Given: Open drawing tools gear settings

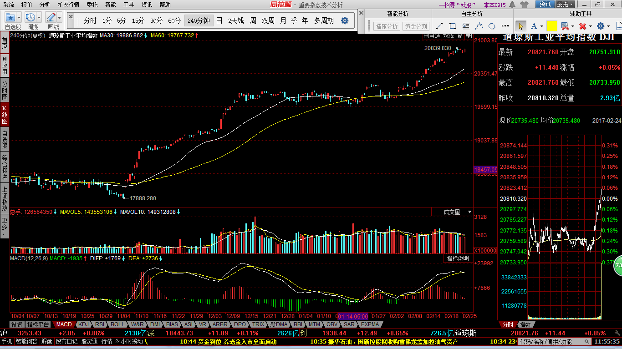Looking at the screenshot, I should coord(601,26).
